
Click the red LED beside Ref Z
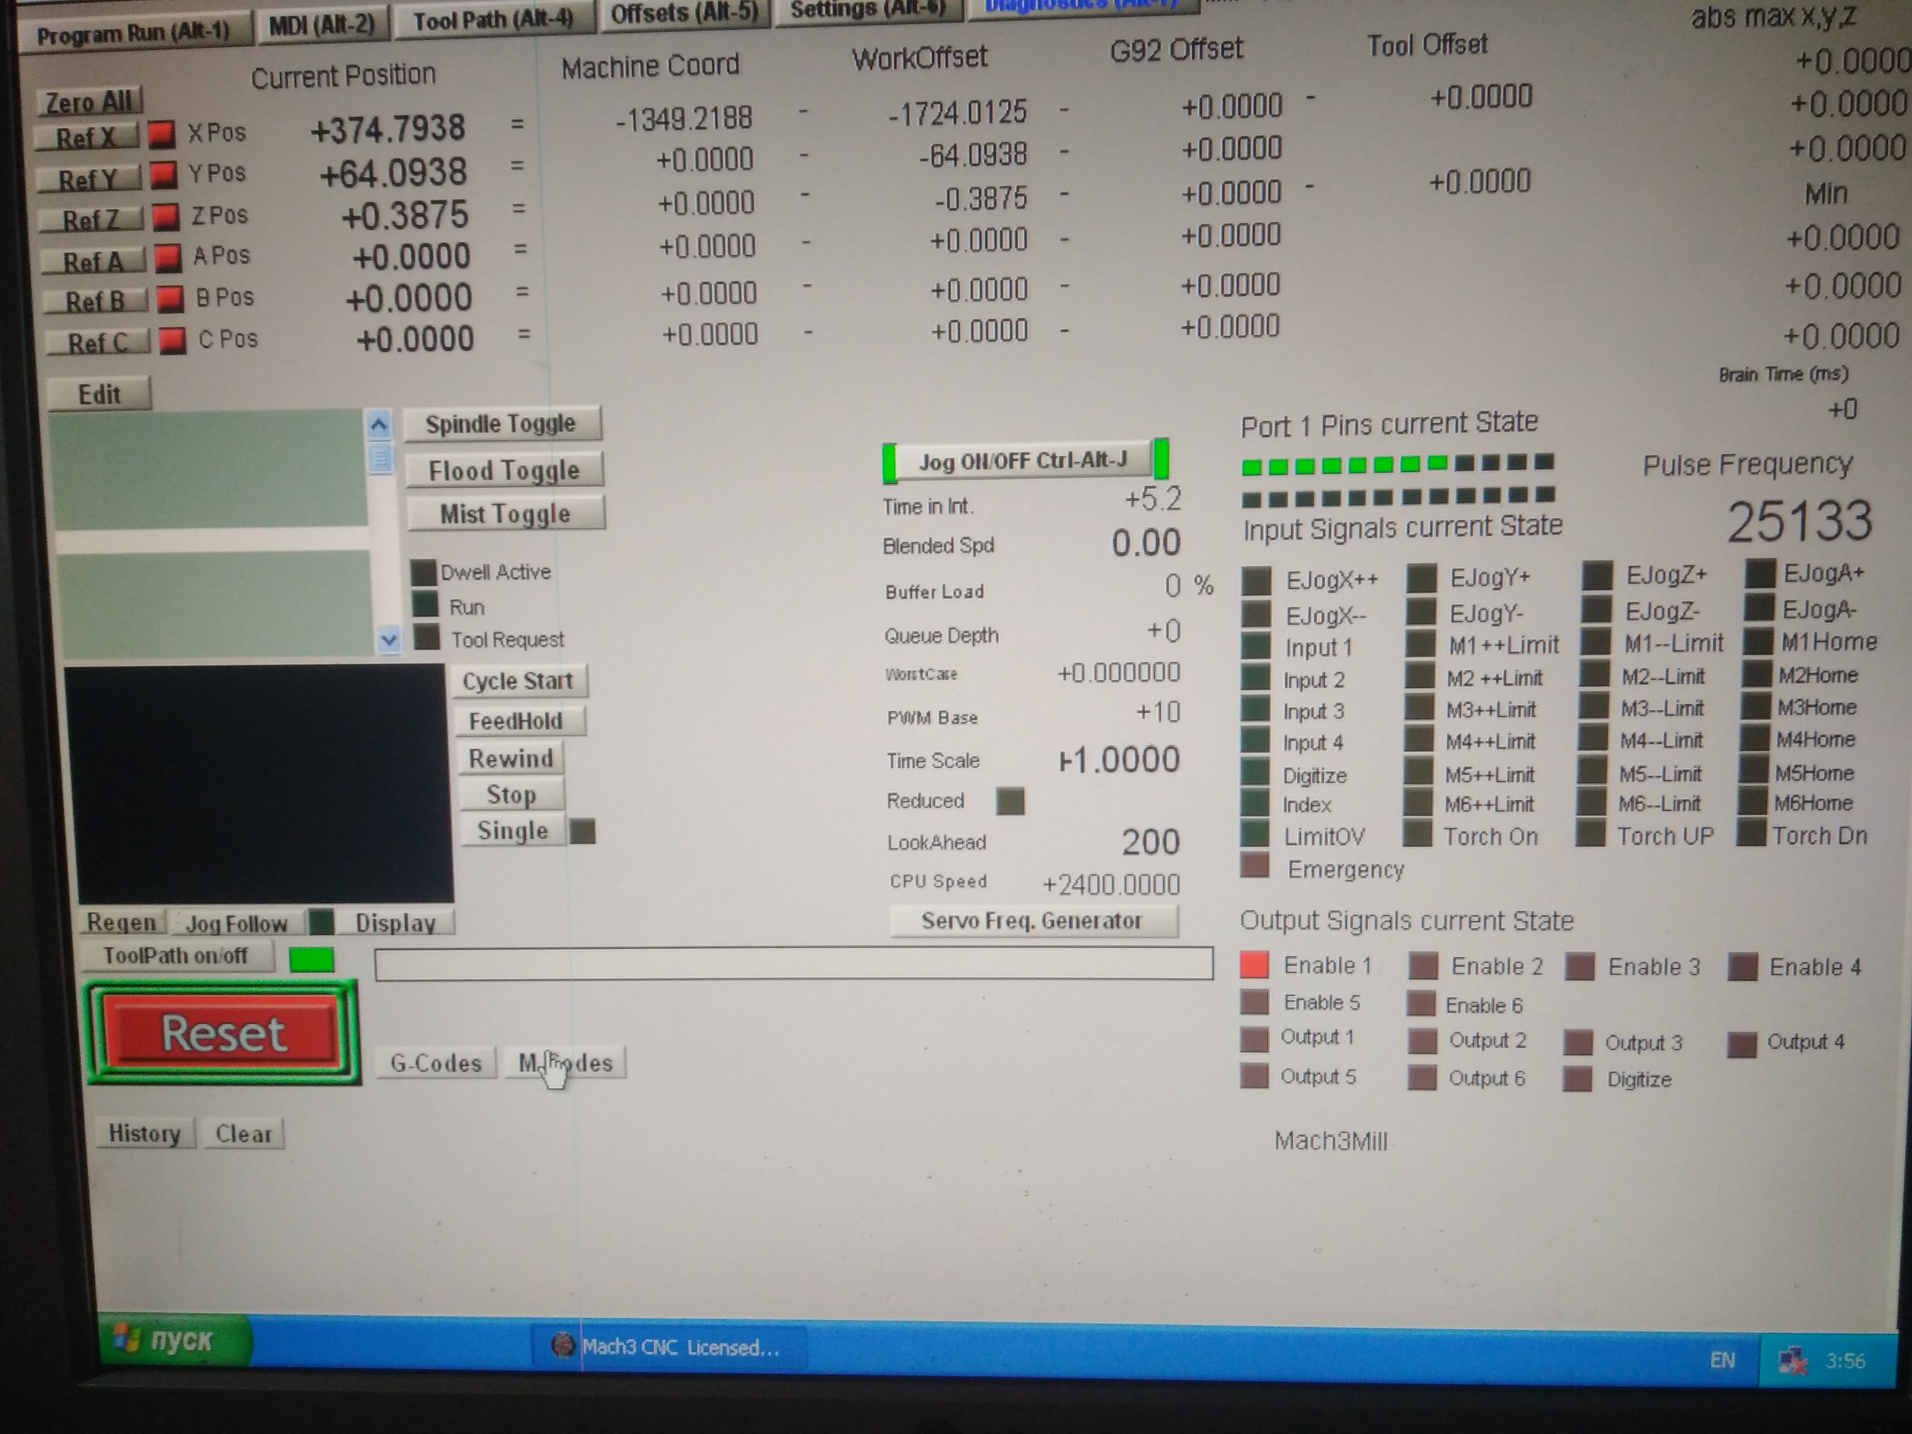(165, 216)
